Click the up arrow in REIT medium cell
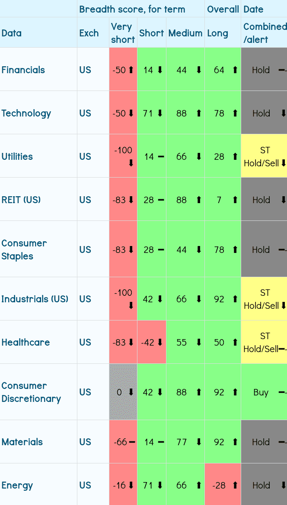The image size is (287, 505). [199, 200]
